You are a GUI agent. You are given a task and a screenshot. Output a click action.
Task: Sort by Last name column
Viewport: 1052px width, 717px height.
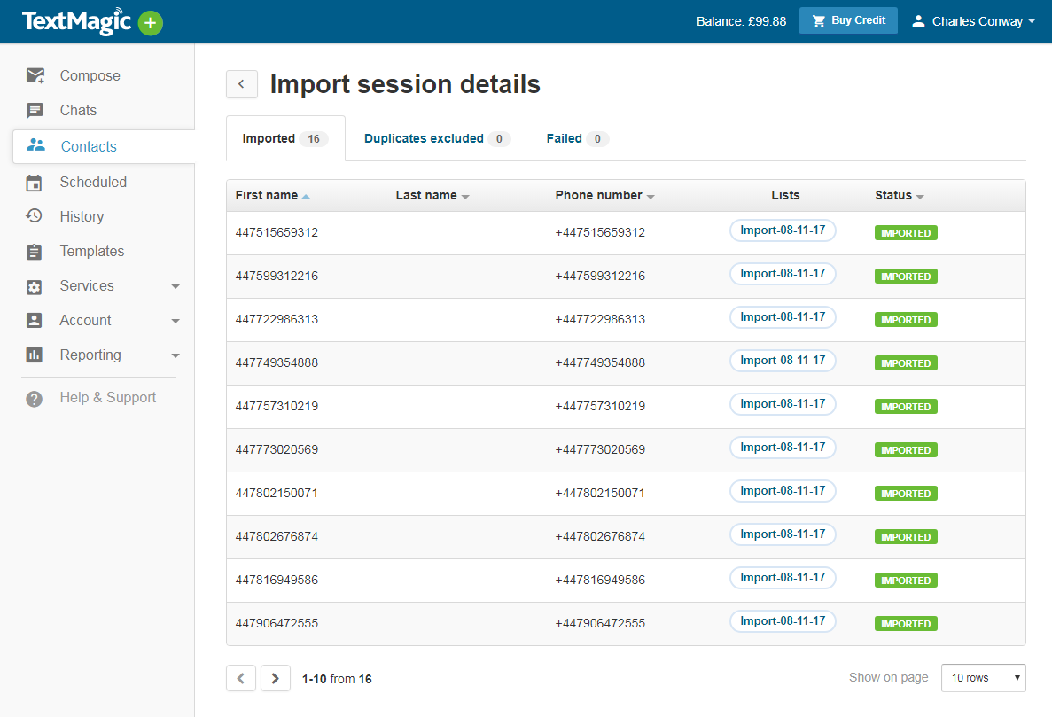(x=432, y=195)
